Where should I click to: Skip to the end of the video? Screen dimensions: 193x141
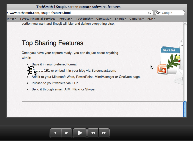[x=104, y=133]
